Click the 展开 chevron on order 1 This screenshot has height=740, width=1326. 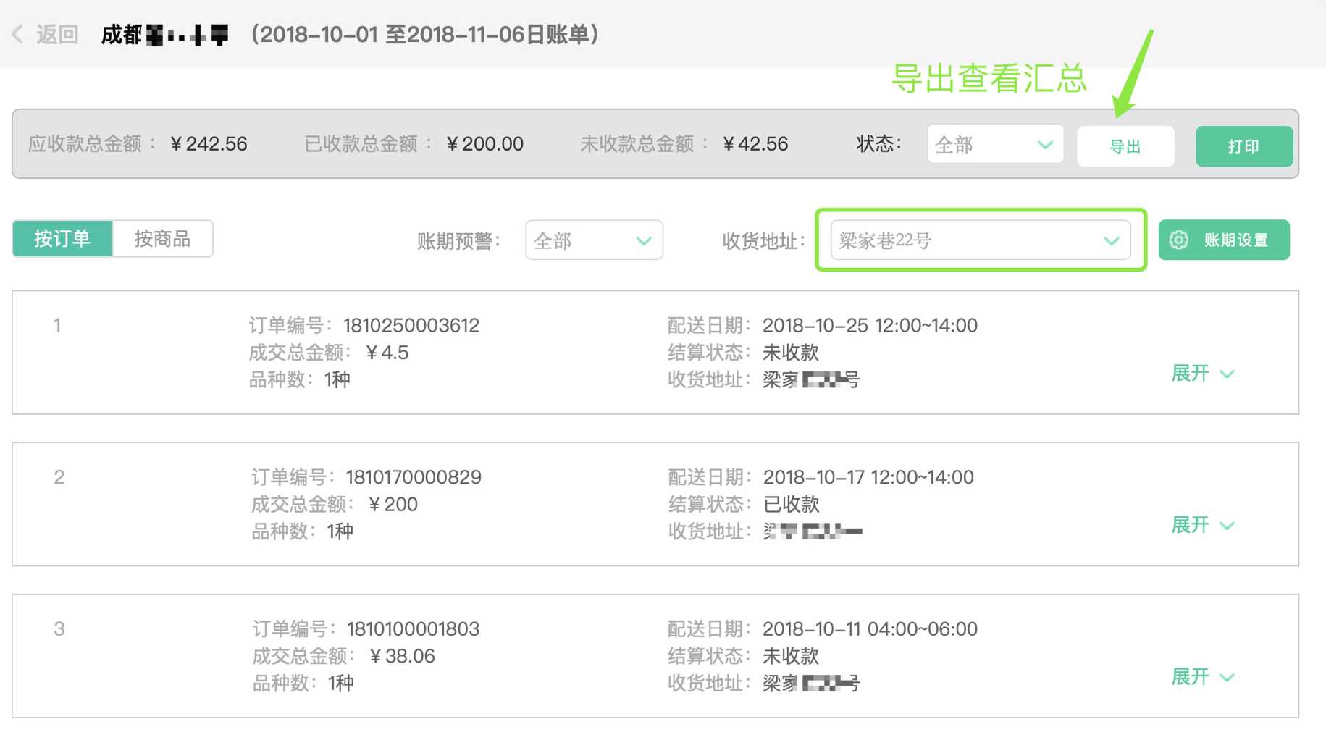point(1227,374)
